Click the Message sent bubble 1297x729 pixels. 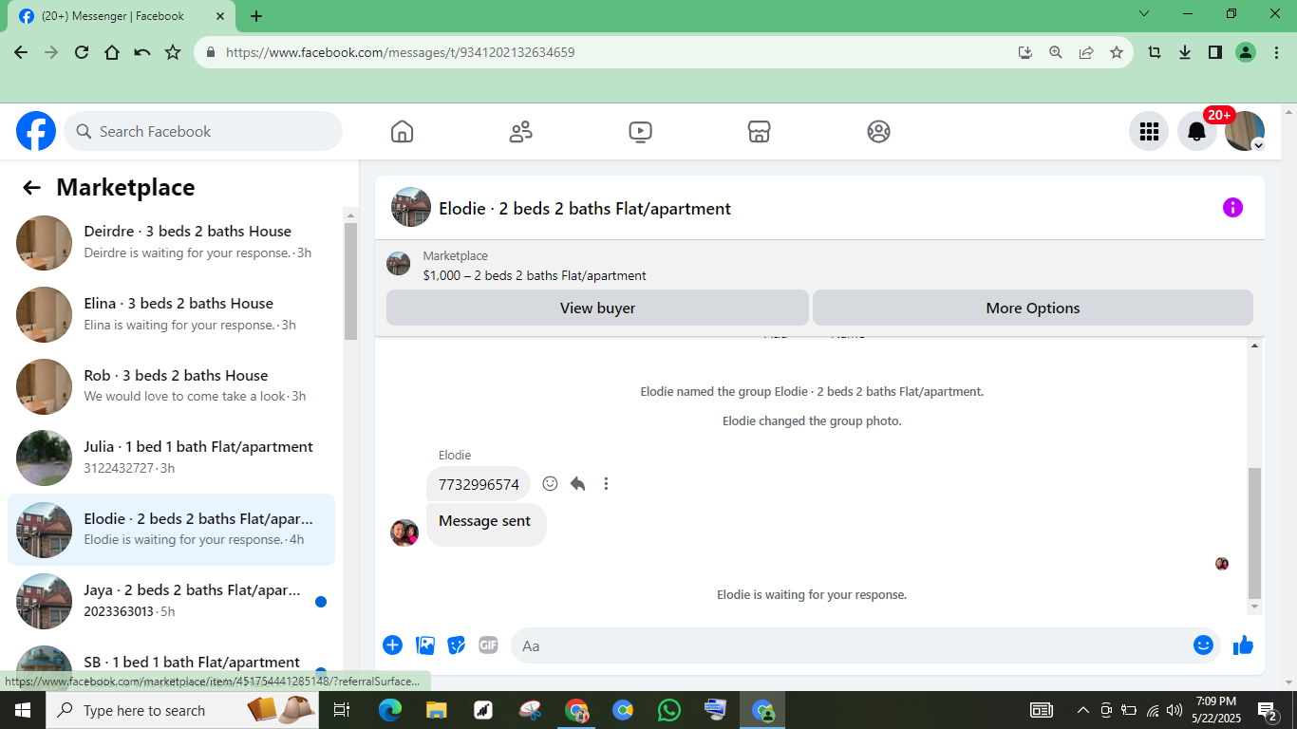486,524
